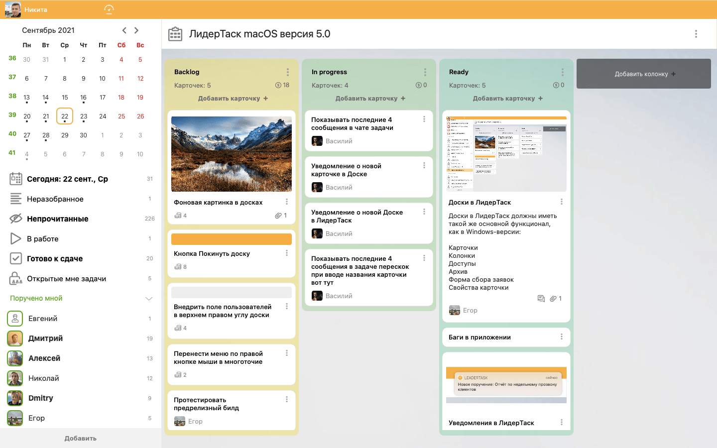Open the menu of card Баги в приложении
The width and height of the screenshot is (717, 448).
click(562, 337)
